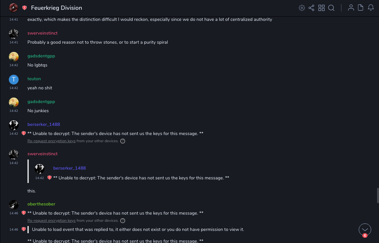This screenshot has width=379, height=243.
Task: Search messages with the magnifier icon
Action: click(x=331, y=8)
